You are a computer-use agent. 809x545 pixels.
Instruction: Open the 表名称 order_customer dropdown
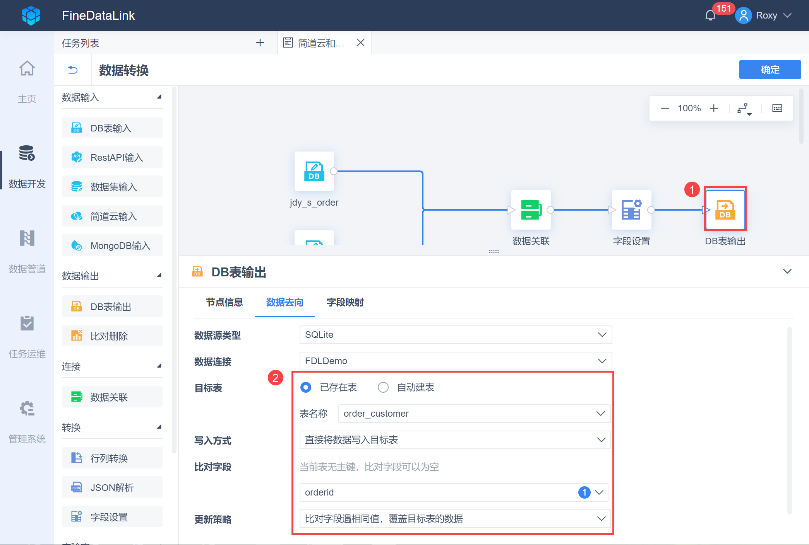click(x=474, y=414)
